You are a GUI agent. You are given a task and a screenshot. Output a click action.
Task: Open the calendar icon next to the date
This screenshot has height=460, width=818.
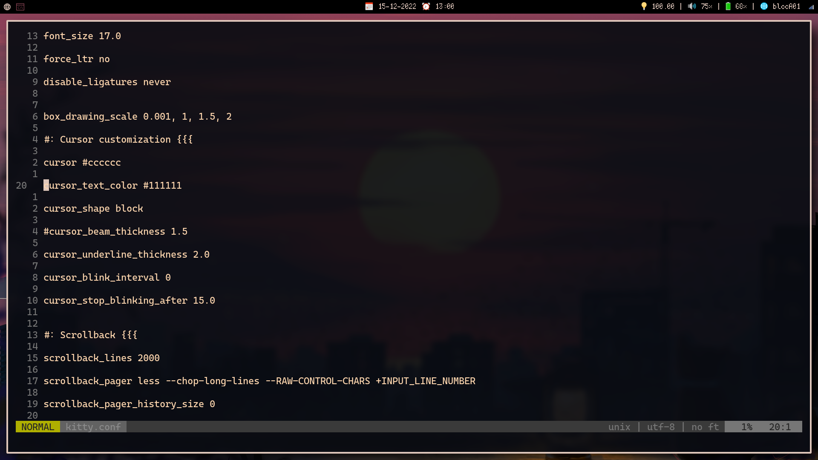coord(369,6)
